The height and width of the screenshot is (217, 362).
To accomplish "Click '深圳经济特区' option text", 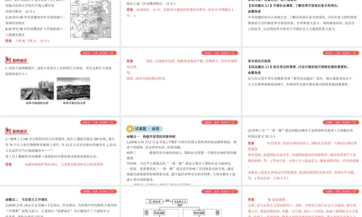I will (15, 23).
